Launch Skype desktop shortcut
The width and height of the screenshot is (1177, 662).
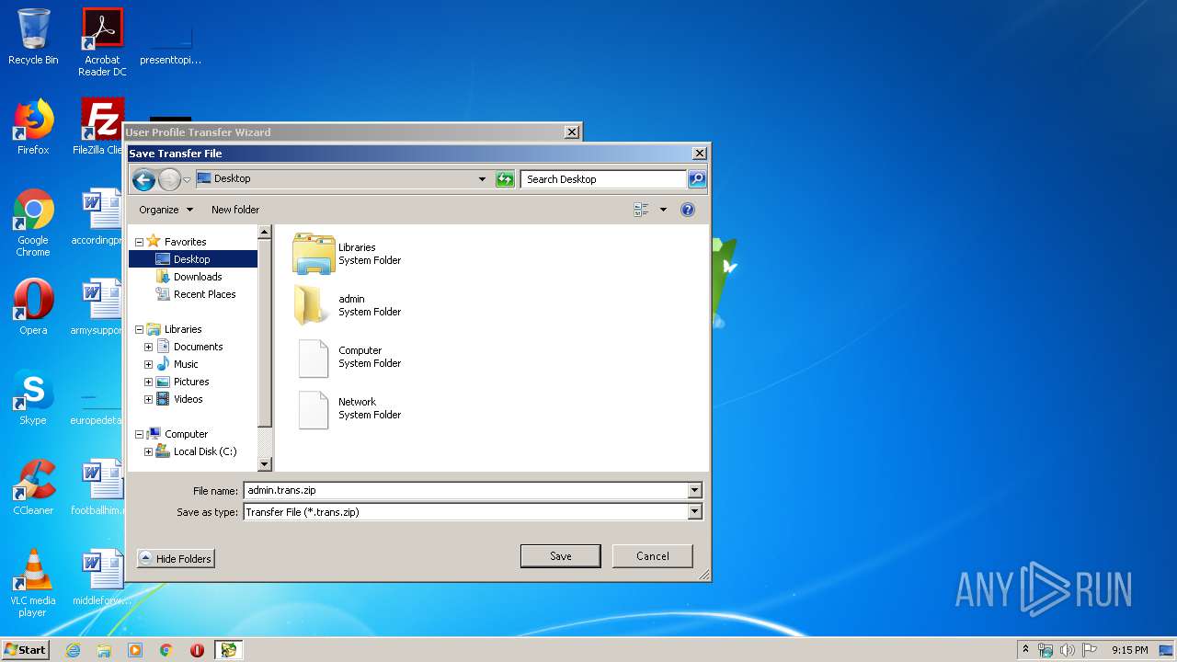pos(33,397)
